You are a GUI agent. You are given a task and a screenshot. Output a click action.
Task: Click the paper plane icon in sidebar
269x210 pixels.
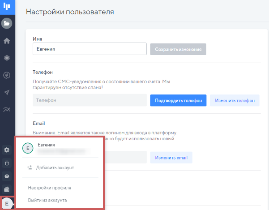tap(7, 92)
